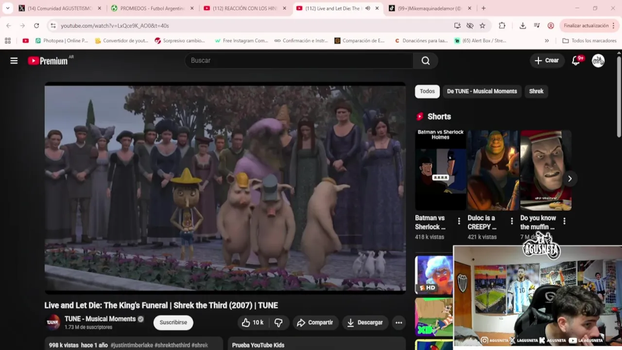View site information icon by URL
Image resolution: width=622 pixels, height=350 pixels.
[x=52, y=25]
